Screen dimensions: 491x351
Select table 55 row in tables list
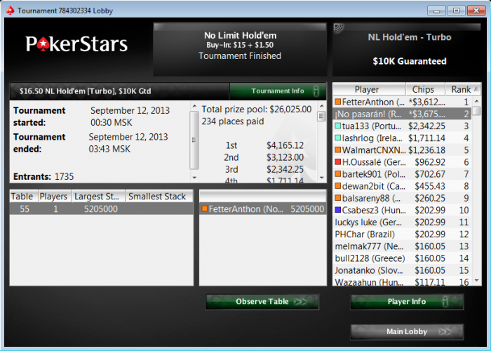click(102, 209)
